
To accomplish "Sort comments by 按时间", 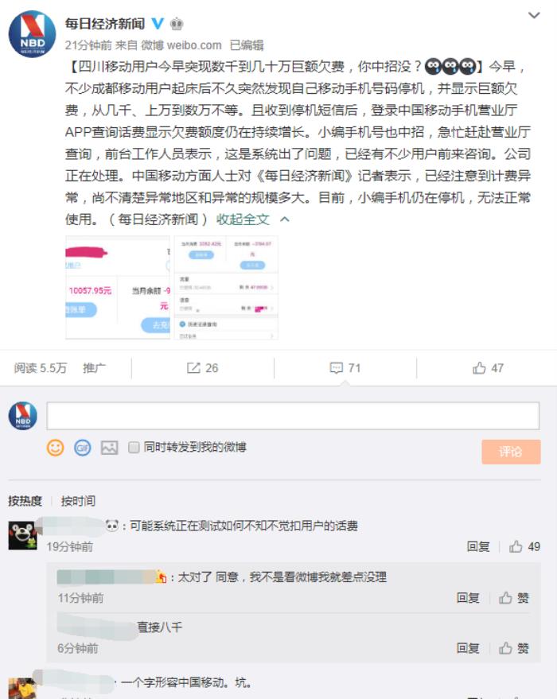I will (x=78, y=501).
